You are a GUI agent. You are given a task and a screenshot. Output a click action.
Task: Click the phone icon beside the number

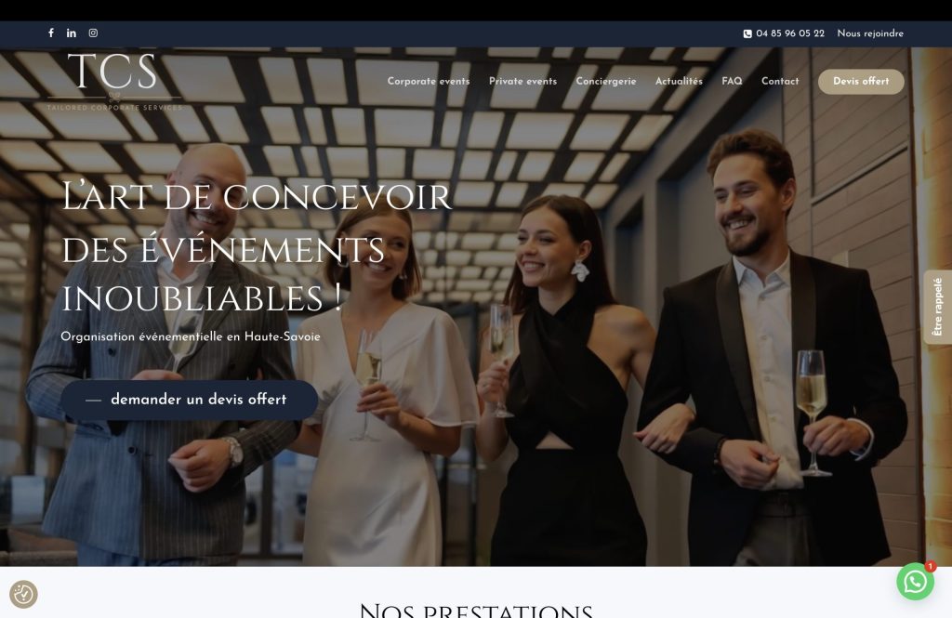click(747, 34)
